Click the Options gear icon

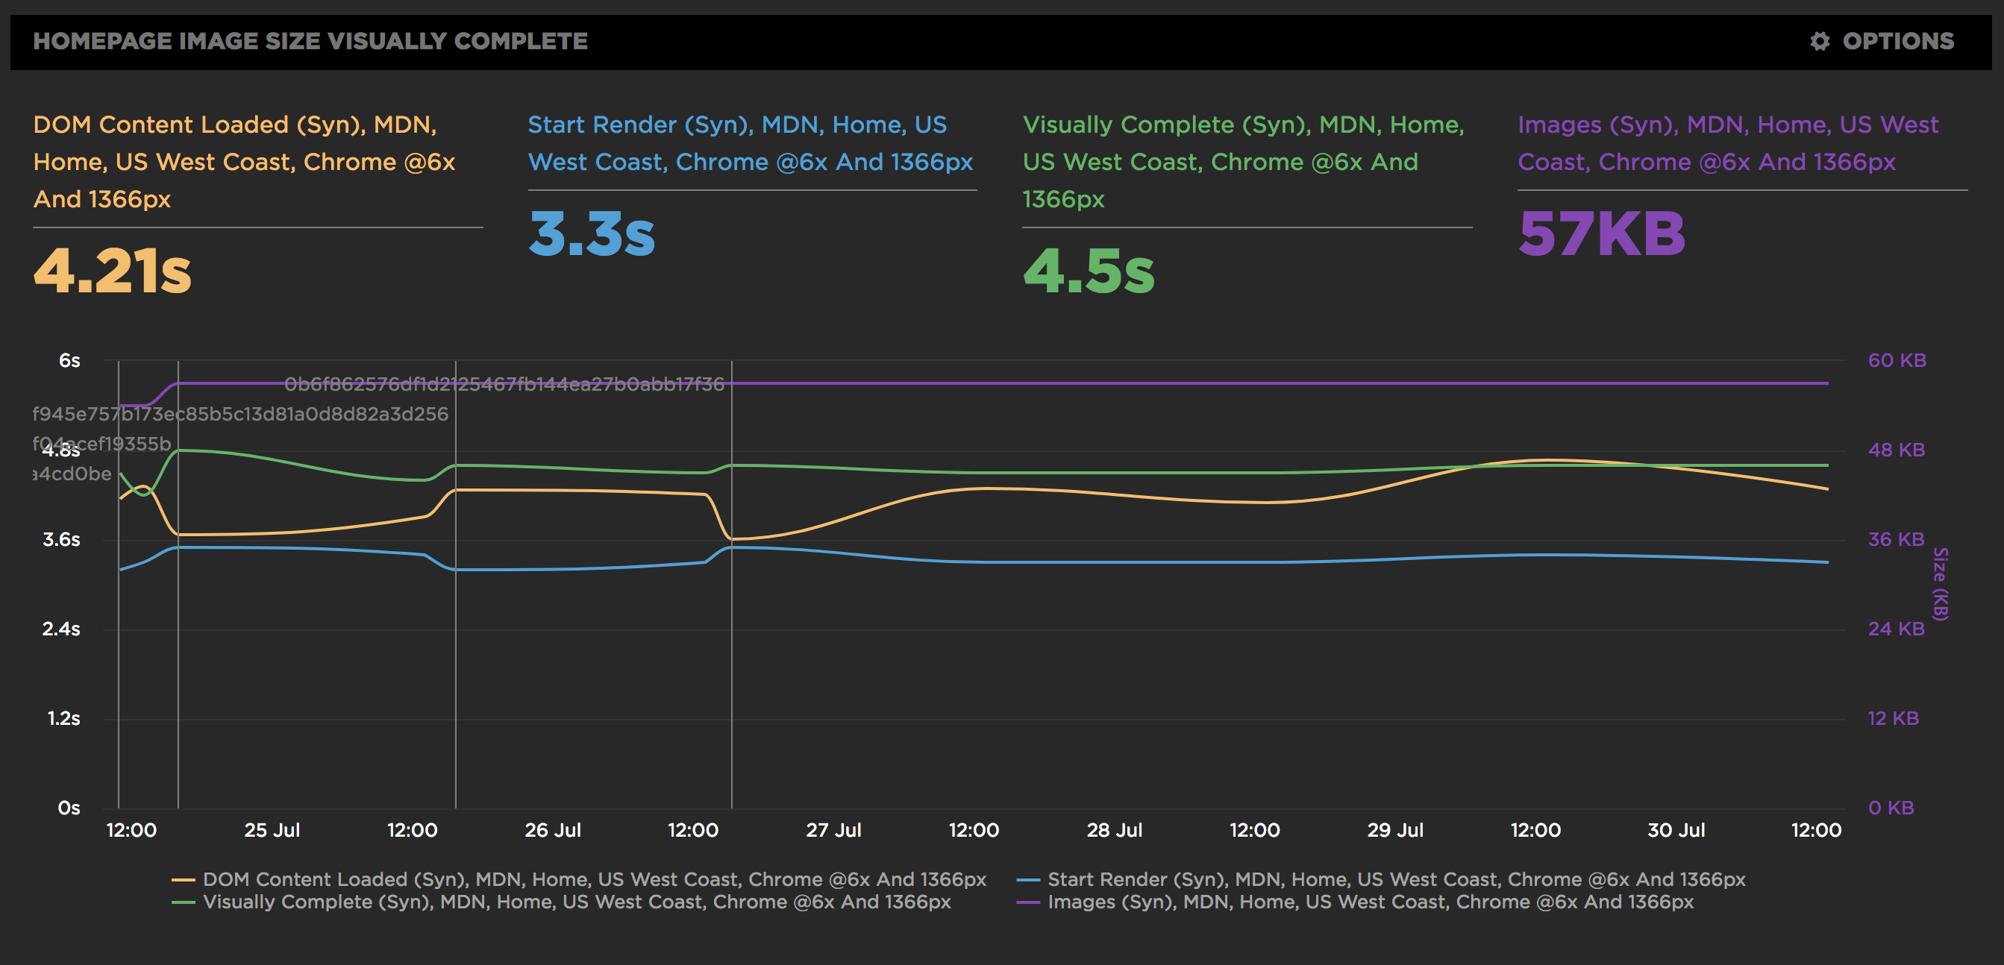pyautogui.click(x=1819, y=41)
